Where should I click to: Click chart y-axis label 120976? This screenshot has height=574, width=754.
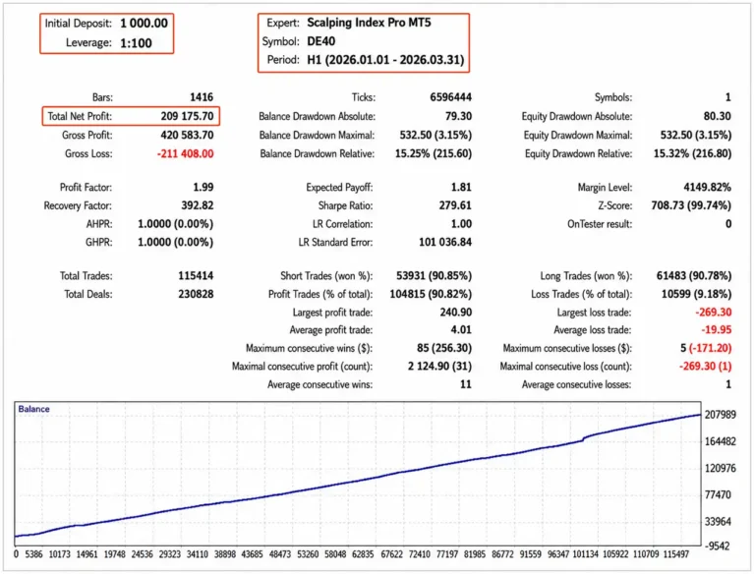[720, 469]
